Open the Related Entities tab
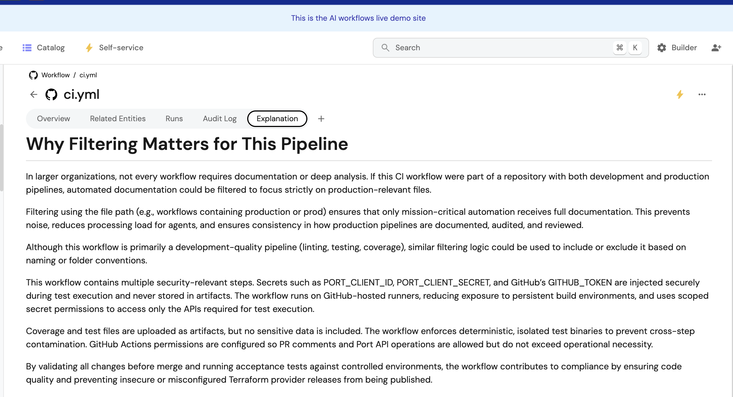Image resolution: width=733 pixels, height=397 pixels. [x=118, y=119]
